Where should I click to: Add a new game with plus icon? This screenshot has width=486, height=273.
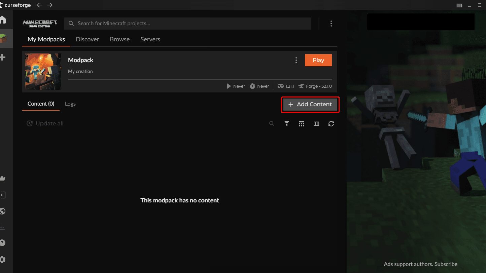(x=3, y=57)
